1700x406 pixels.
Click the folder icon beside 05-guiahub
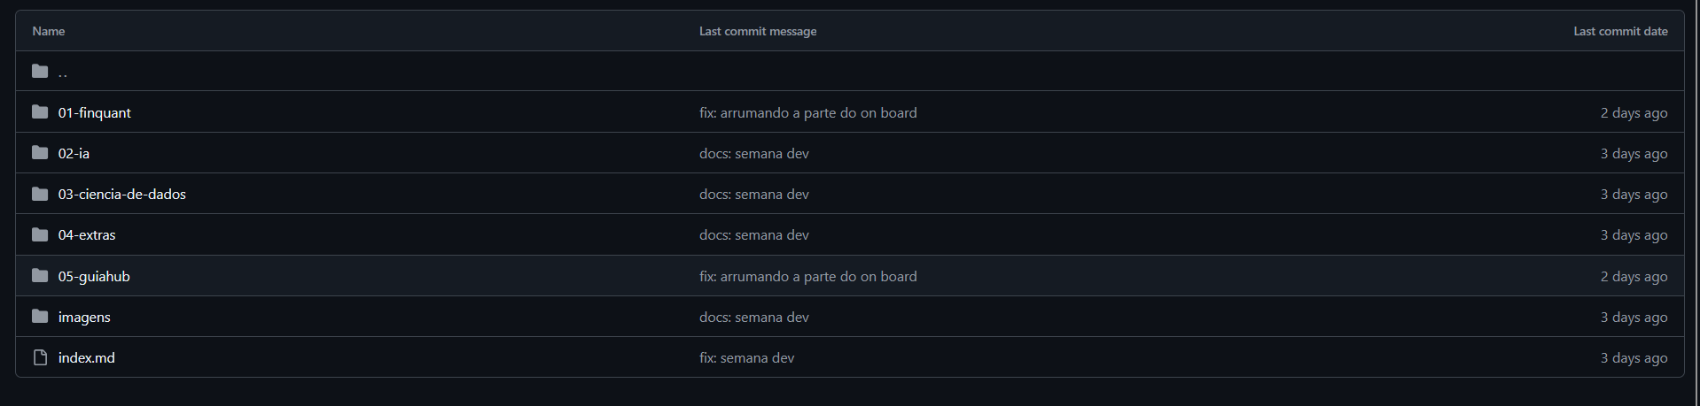40,276
